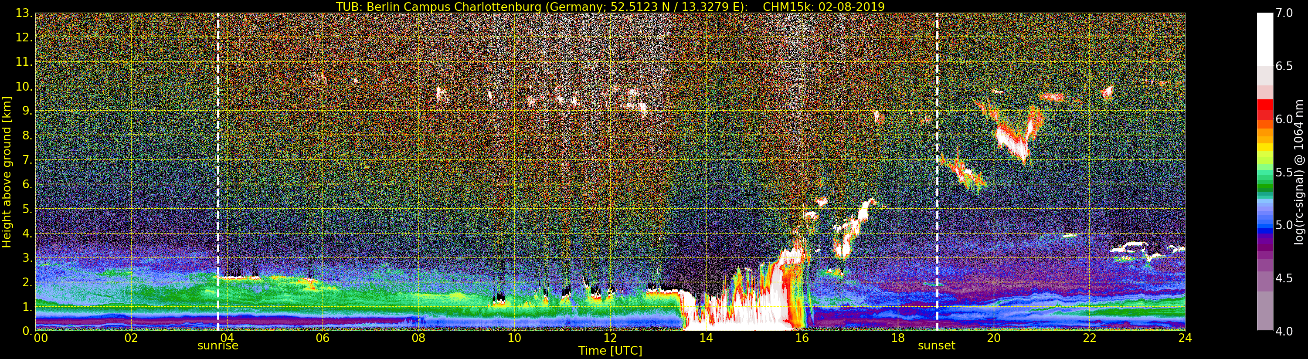Click the colorbar tick value 7.0

pyautogui.click(x=1284, y=13)
